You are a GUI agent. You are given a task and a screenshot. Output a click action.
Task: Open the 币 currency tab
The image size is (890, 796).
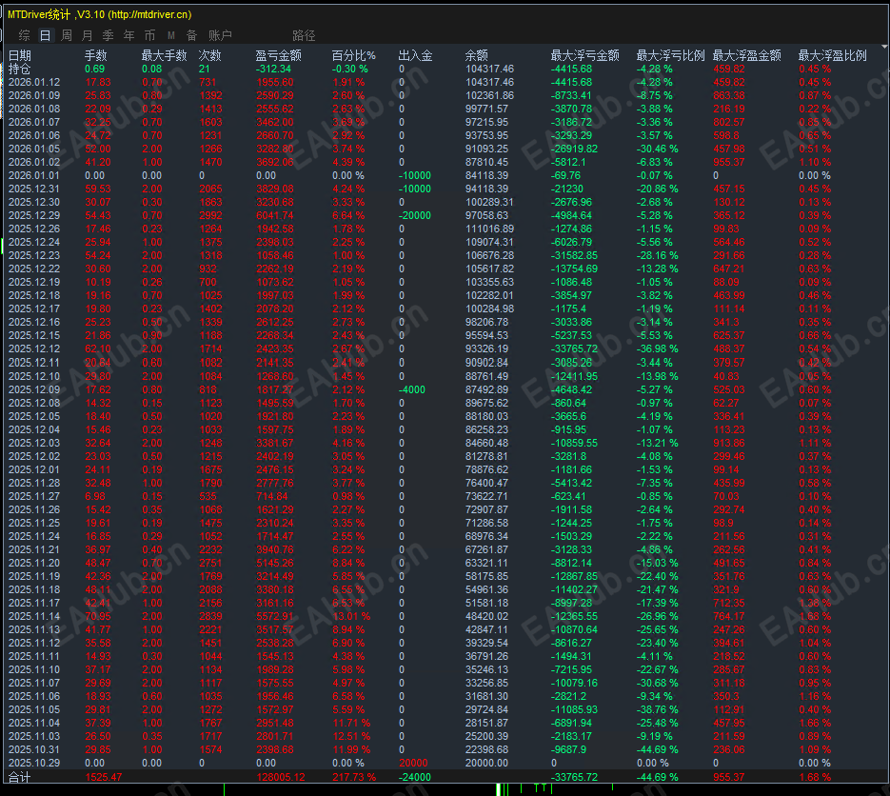pos(149,36)
